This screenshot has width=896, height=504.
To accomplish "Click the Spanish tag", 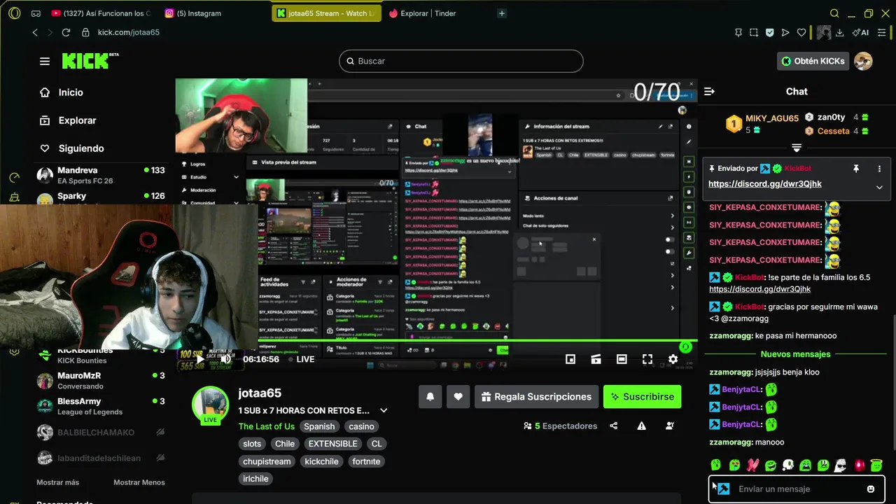I will [319, 426].
